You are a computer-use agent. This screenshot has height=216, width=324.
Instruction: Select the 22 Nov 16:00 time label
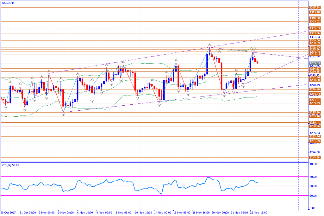click(x=259, y=213)
